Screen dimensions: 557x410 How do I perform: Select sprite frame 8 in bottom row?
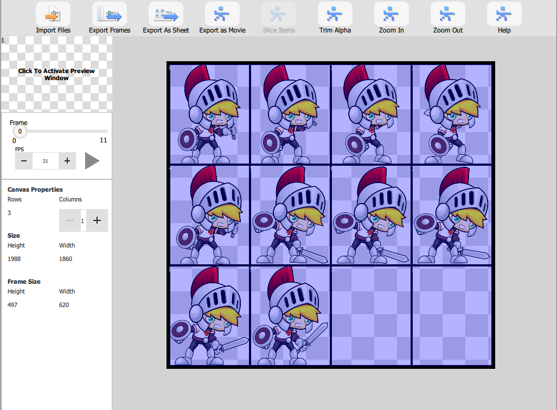point(209,316)
